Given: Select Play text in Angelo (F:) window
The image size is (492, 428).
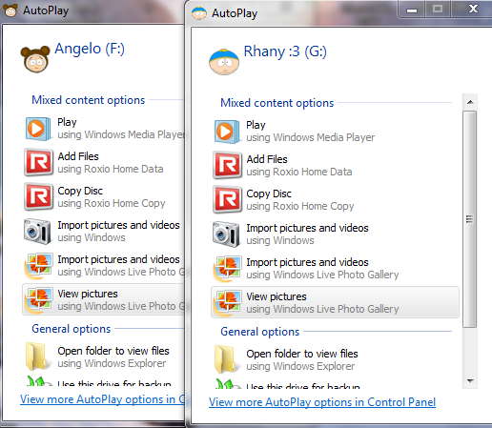Looking at the screenshot, I should pyautogui.click(x=67, y=122).
